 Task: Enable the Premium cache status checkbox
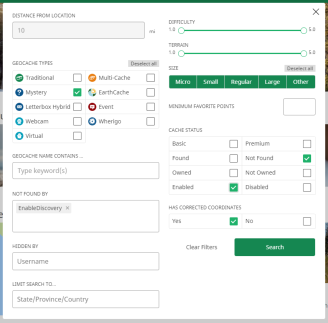tap(307, 144)
